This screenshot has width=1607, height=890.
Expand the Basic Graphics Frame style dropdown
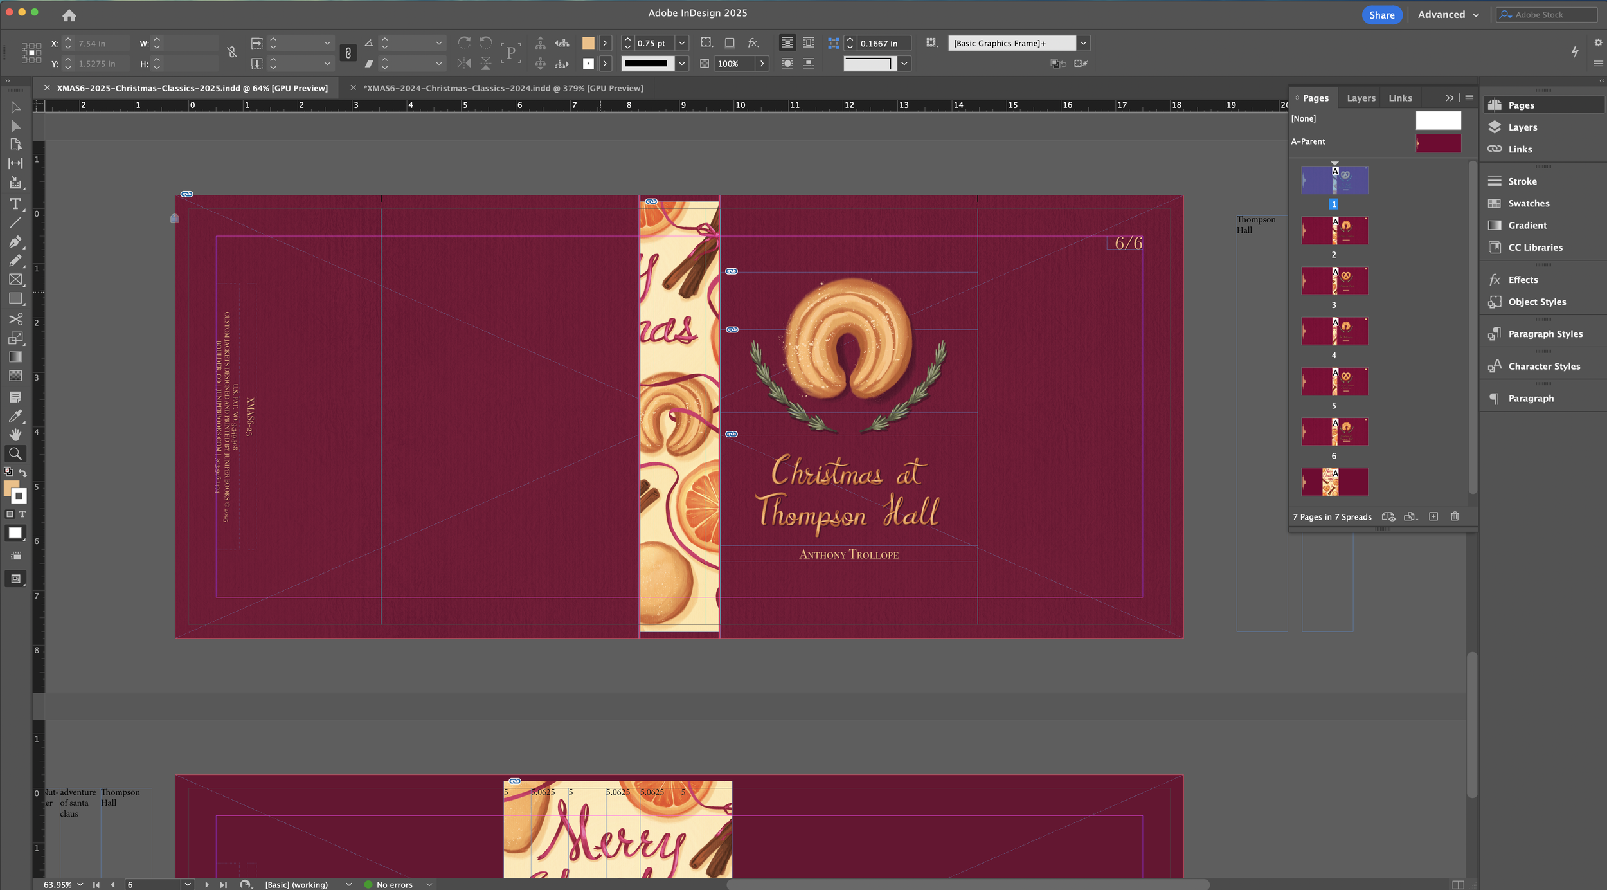1083,43
